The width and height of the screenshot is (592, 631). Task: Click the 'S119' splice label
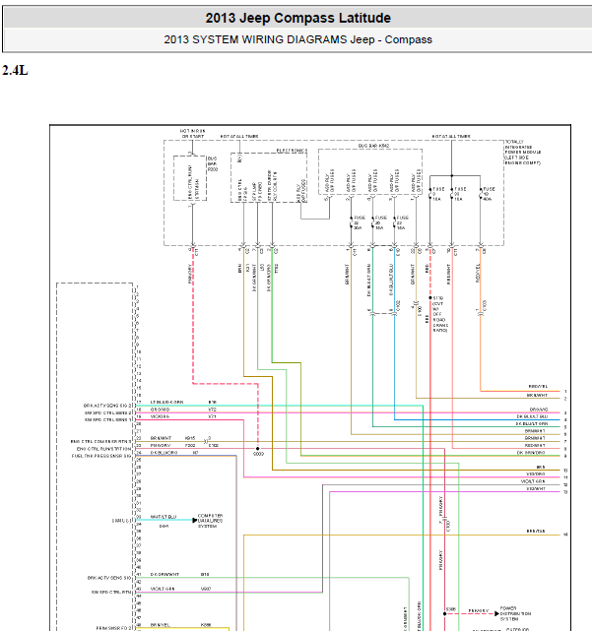coord(437,298)
